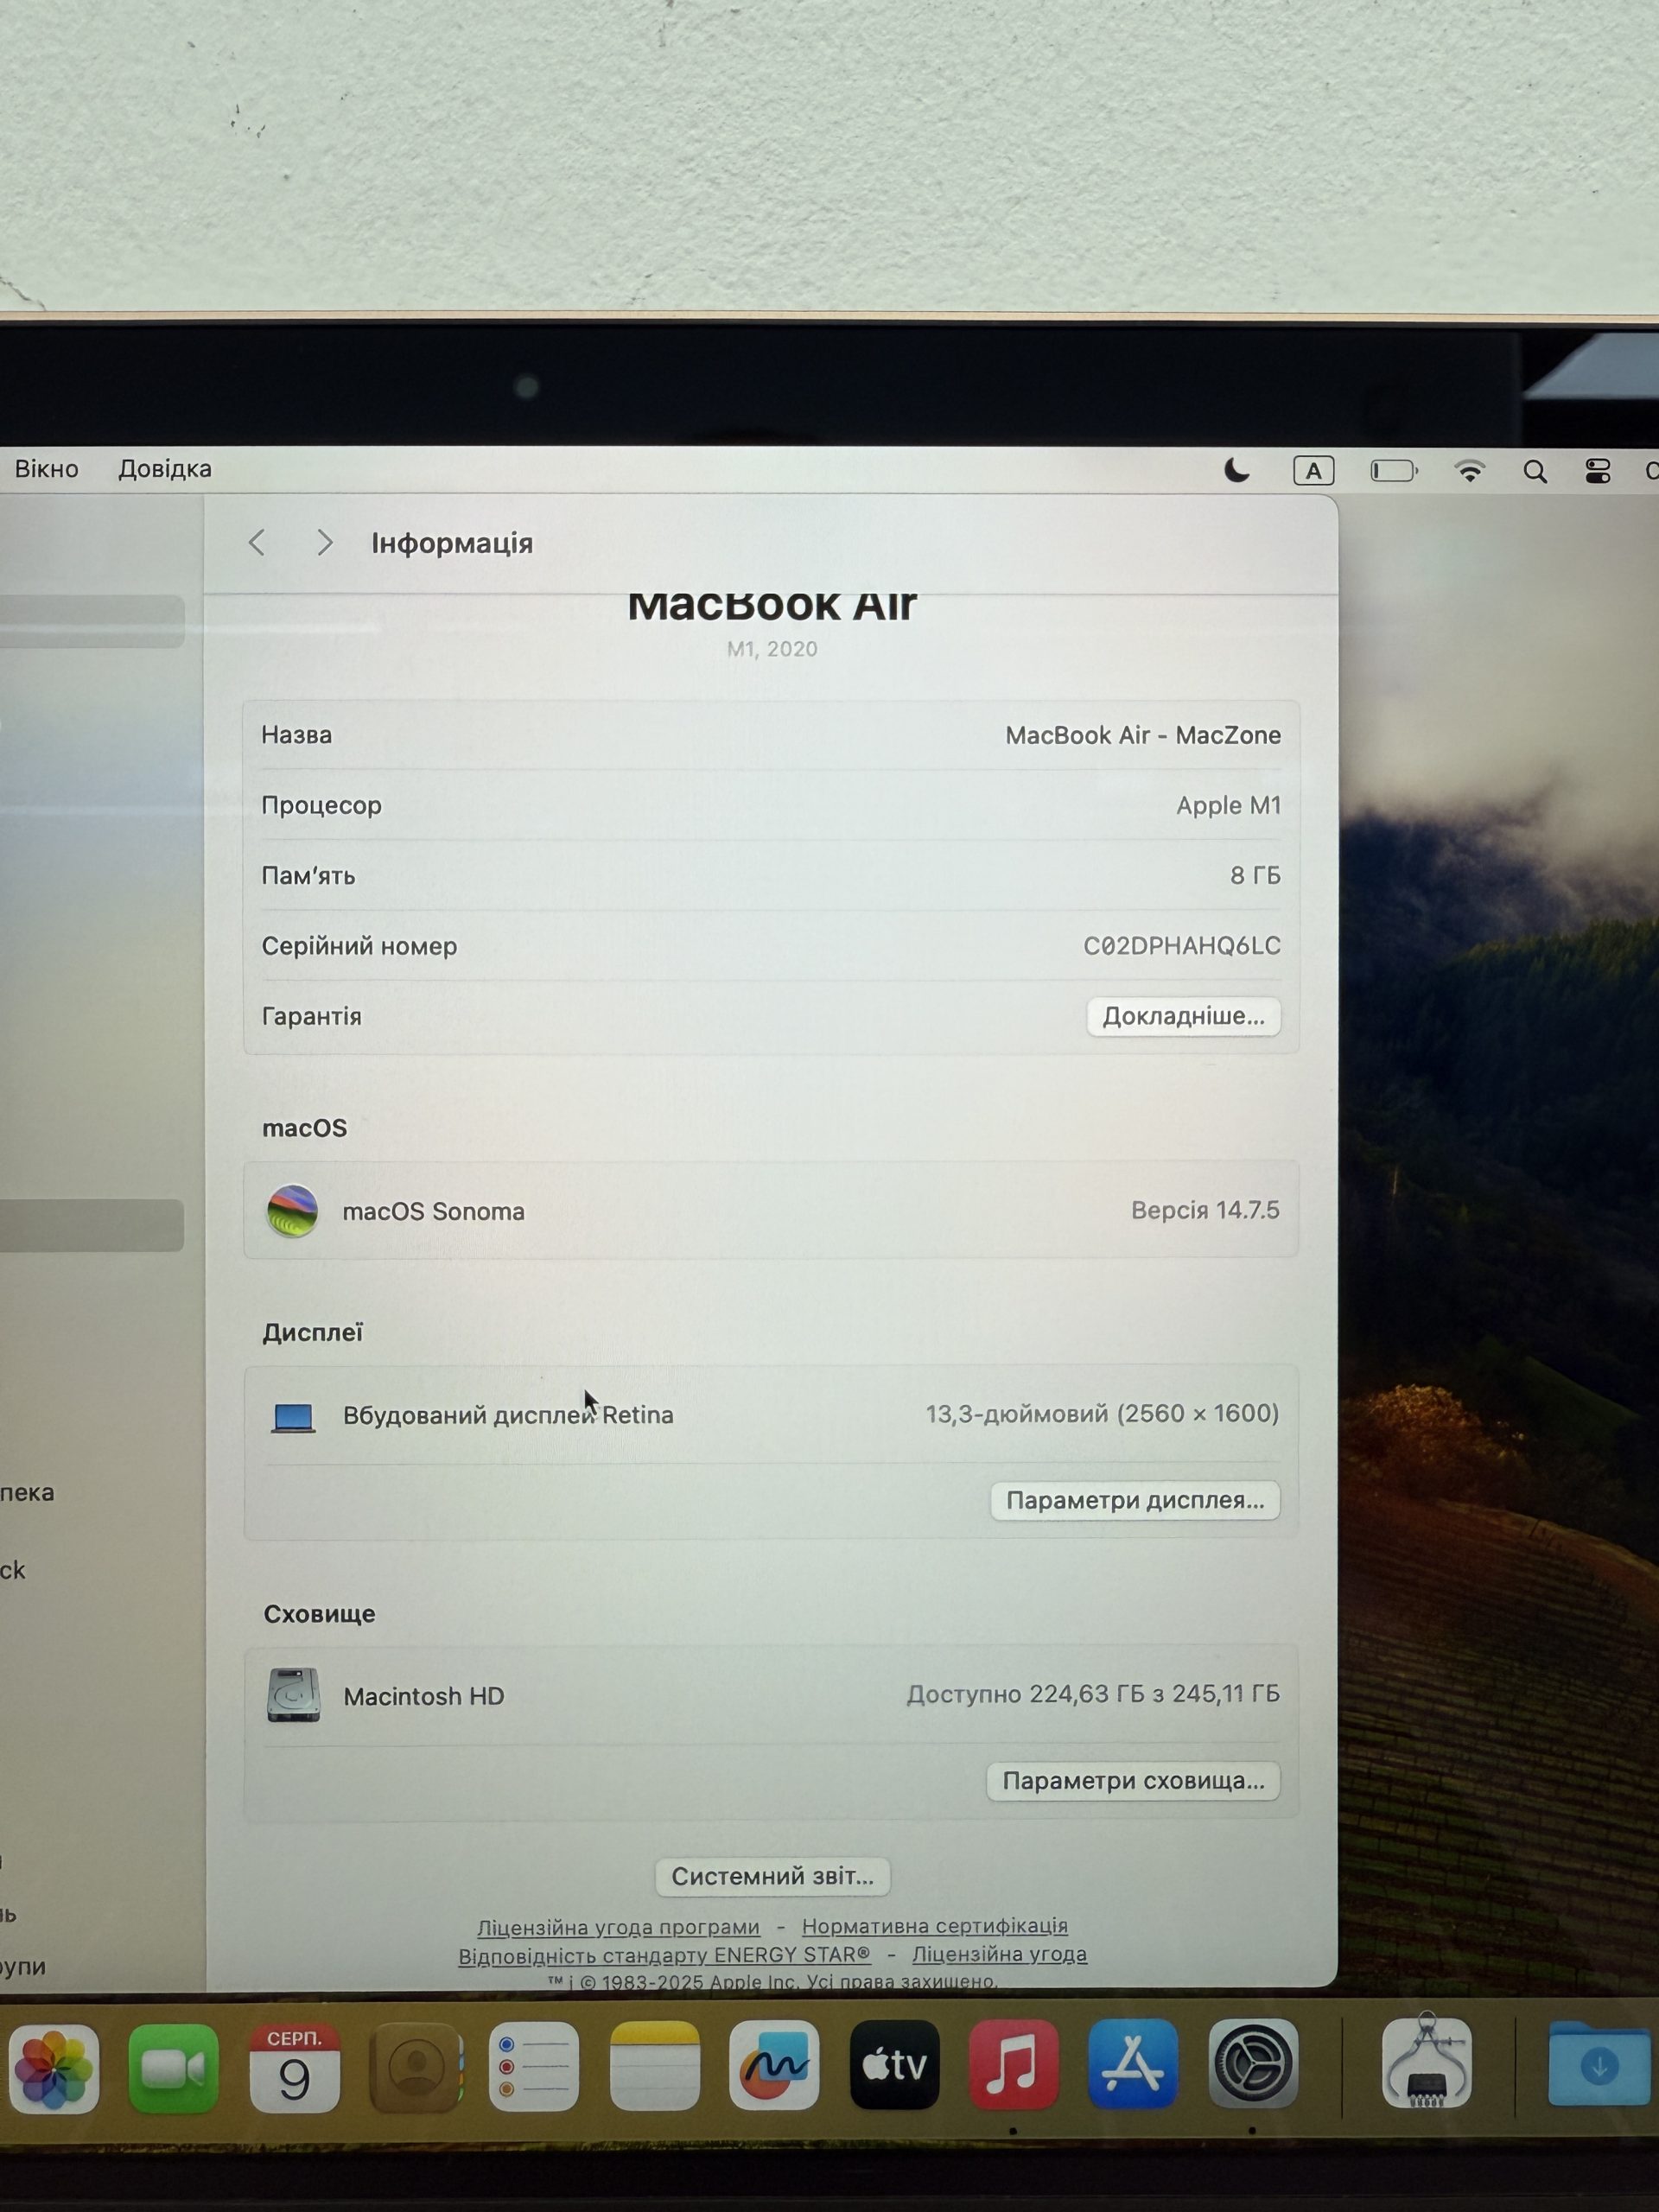Screen dimensions: 1659x2212
Task: Open the Ліцензійна угода link
Action: point(999,1954)
